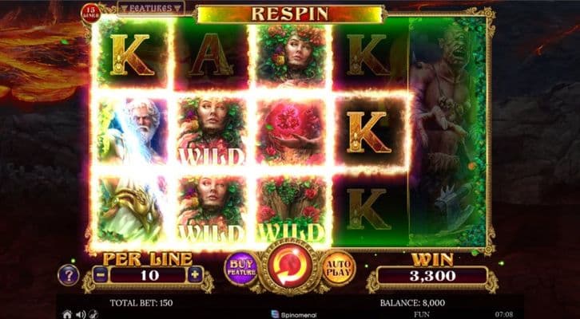Click the rose tree Wild symbol
This screenshot has height=319, width=580.
[x=292, y=209]
